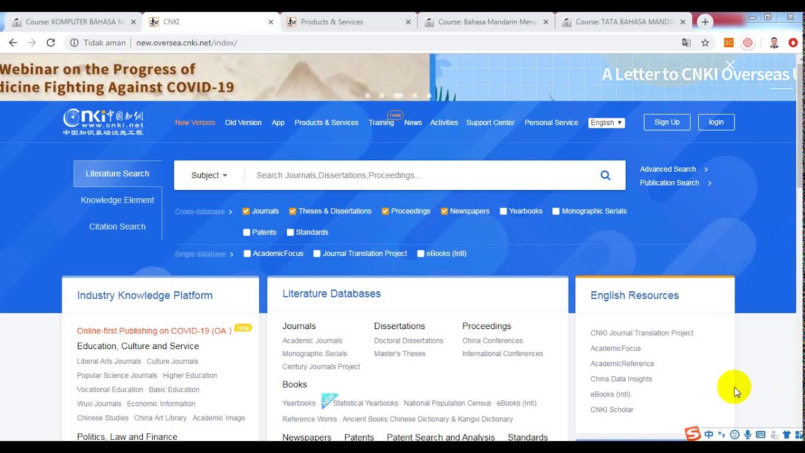Uncheck the Proceedings checkbox
Image resolution: width=805 pixels, height=453 pixels.
click(385, 211)
